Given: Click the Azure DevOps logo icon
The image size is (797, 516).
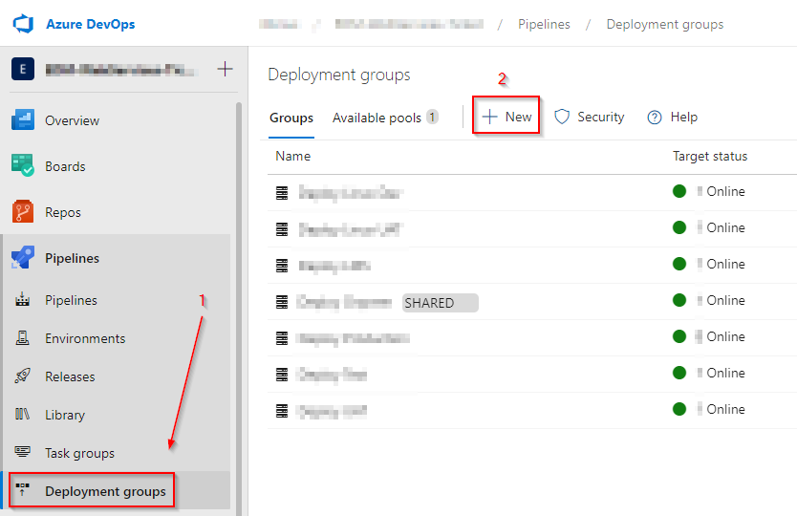Looking at the screenshot, I should pyautogui.click(x=24, y=23).
